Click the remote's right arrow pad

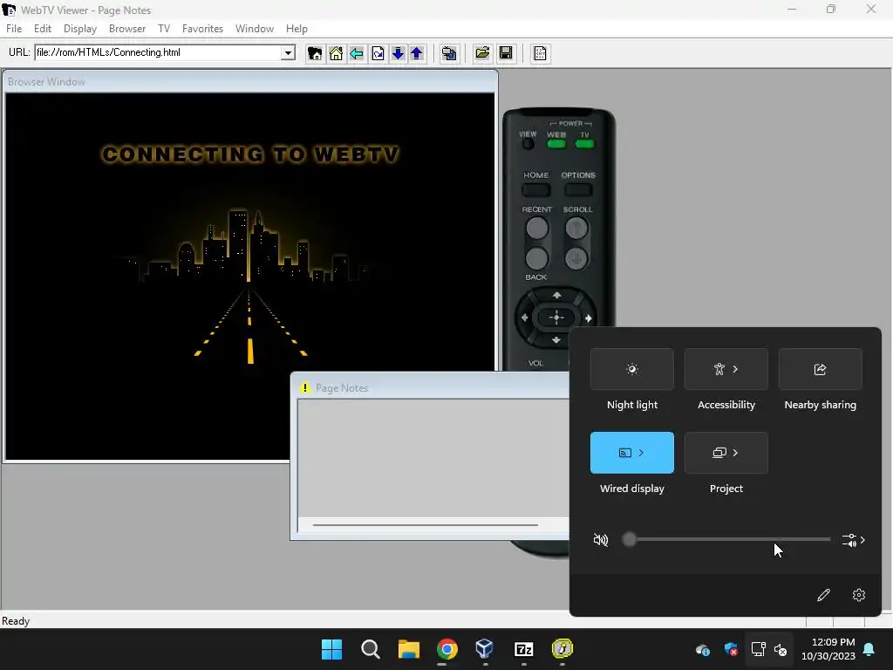(589, 318)
